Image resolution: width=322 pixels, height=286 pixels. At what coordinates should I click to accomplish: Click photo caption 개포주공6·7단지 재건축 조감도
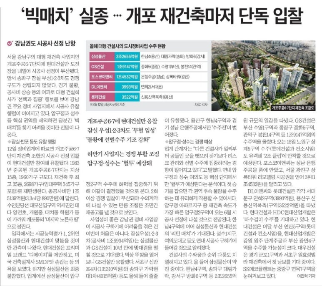pyautogui.click(x=293, y=108)
